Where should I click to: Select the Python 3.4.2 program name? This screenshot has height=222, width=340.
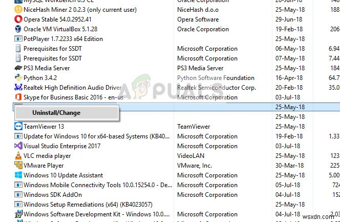click(40, 78)
